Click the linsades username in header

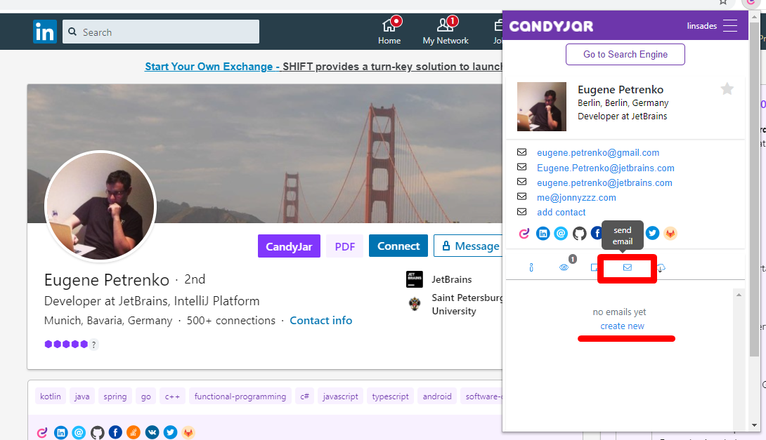tap(702, 26)
